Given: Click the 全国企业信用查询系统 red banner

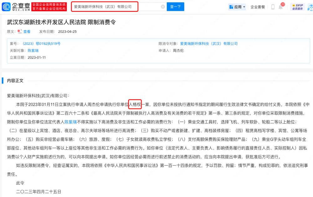Looking at the screenshot, I should point(49,7).
